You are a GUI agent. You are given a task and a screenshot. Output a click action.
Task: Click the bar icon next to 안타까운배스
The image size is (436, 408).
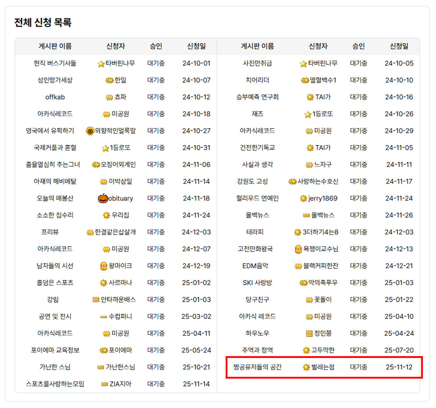(x=96, y=300)
